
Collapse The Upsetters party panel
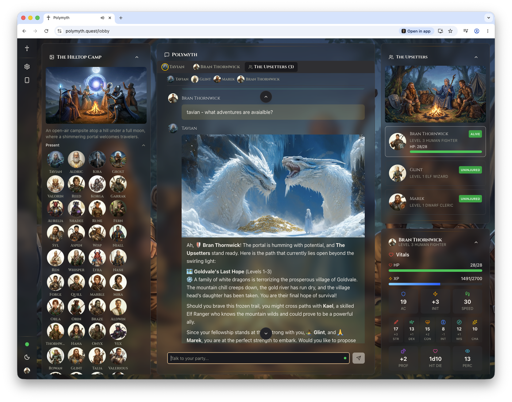click(476, 57)
